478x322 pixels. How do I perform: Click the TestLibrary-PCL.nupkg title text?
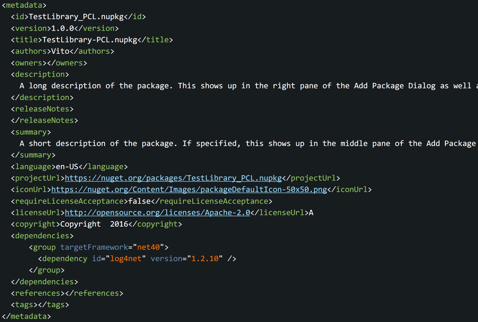90,40
